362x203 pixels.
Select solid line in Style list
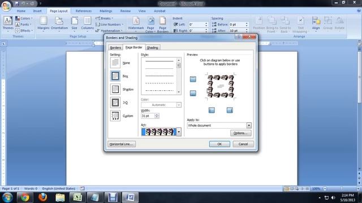click(x=160, y=61)
